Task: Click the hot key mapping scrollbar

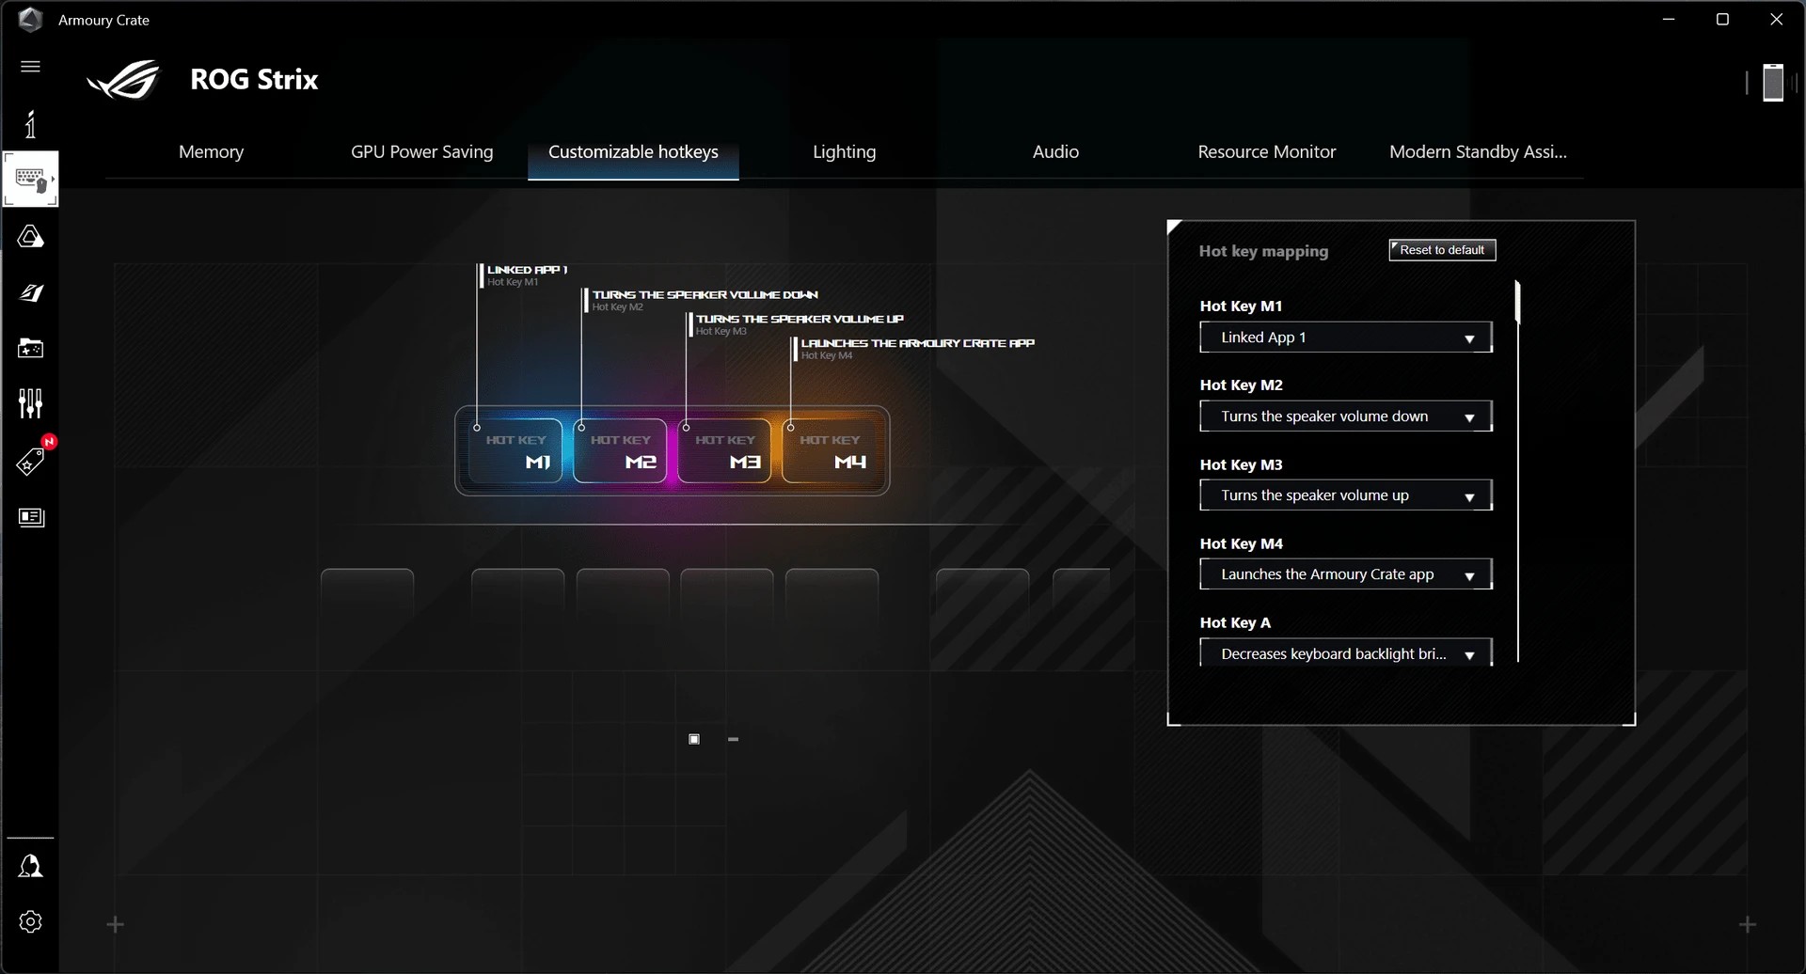Action: [x=1517, y=303]
